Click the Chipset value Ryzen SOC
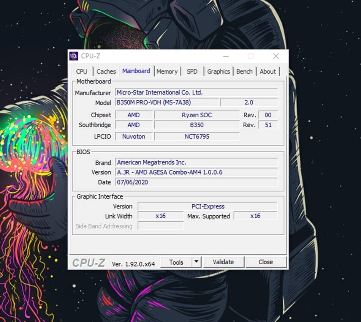The width and height of the screenshot is (361, 322). pos(197,115)
